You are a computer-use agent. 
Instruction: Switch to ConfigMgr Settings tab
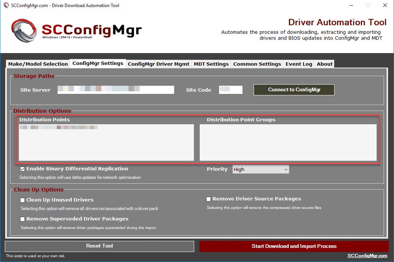[x=98, y=63]
